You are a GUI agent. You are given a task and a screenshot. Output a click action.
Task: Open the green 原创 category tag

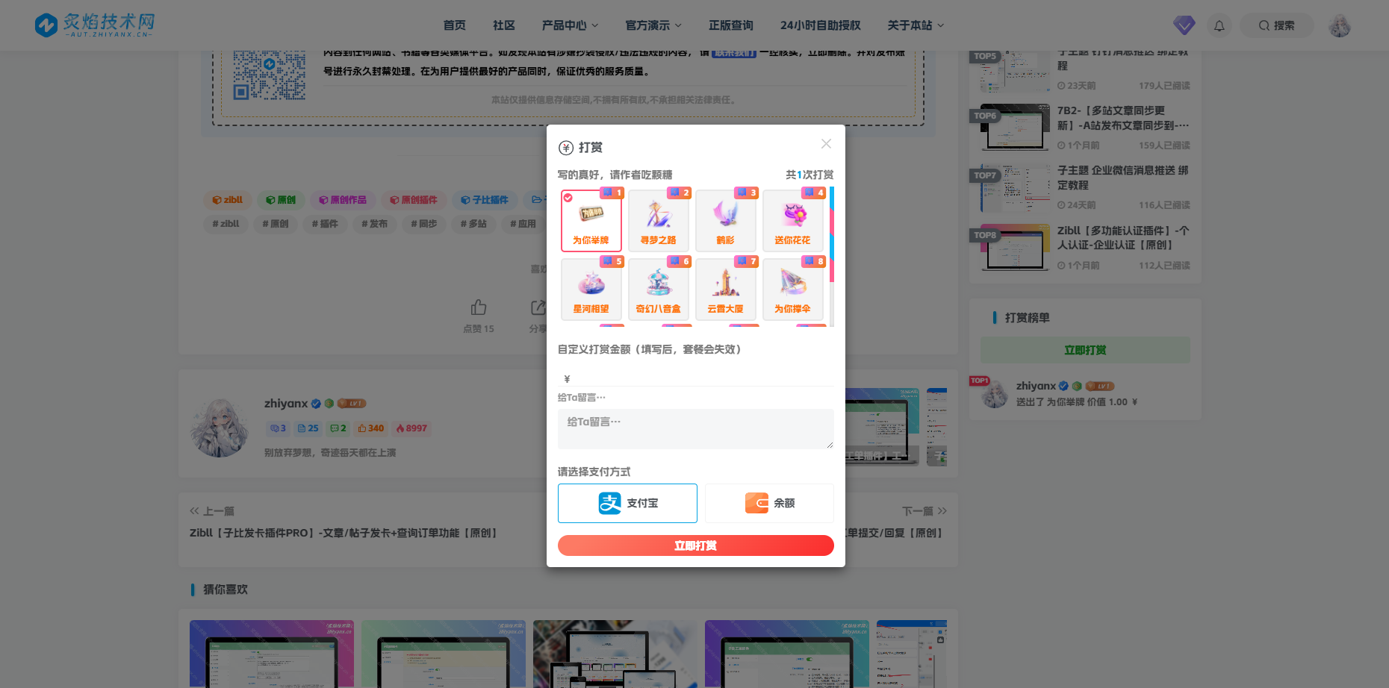(x=281, y=200)
